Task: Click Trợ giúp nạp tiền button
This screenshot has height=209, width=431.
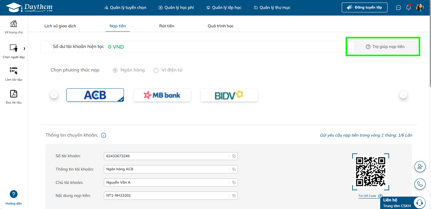Action: pyautogui.click(x=385, y=47)
